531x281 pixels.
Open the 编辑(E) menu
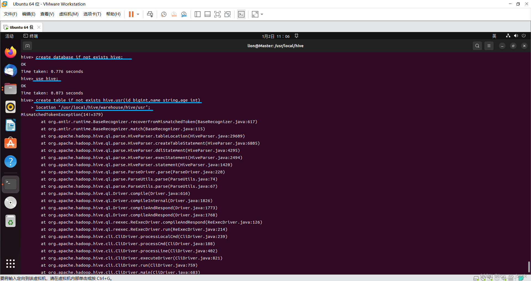29,14
